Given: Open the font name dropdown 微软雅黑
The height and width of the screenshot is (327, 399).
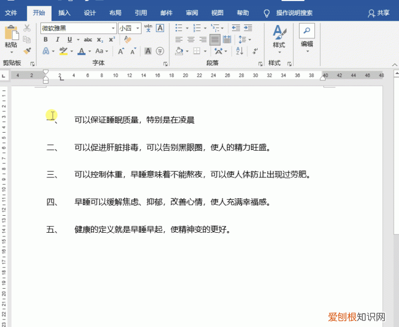Looking at the screenshot, I should pyautogui.click(x=113, y=28).
